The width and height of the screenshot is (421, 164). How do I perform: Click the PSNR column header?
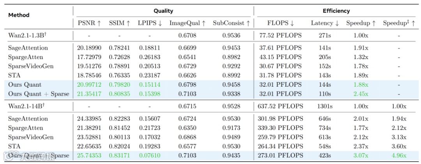(x=89, y=23)
